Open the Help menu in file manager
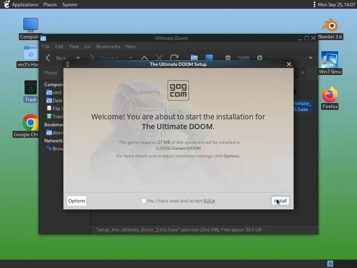Image resolution: width=357 pixels, height=268 pixels. pos(130,46)
